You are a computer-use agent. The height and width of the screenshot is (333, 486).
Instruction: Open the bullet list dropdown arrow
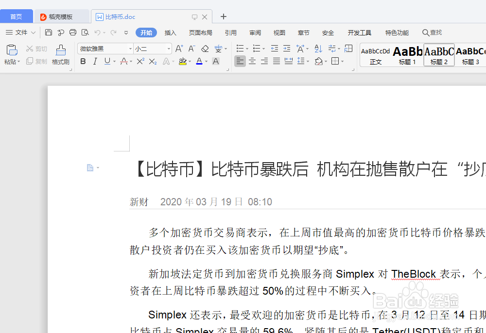[247, 49]
